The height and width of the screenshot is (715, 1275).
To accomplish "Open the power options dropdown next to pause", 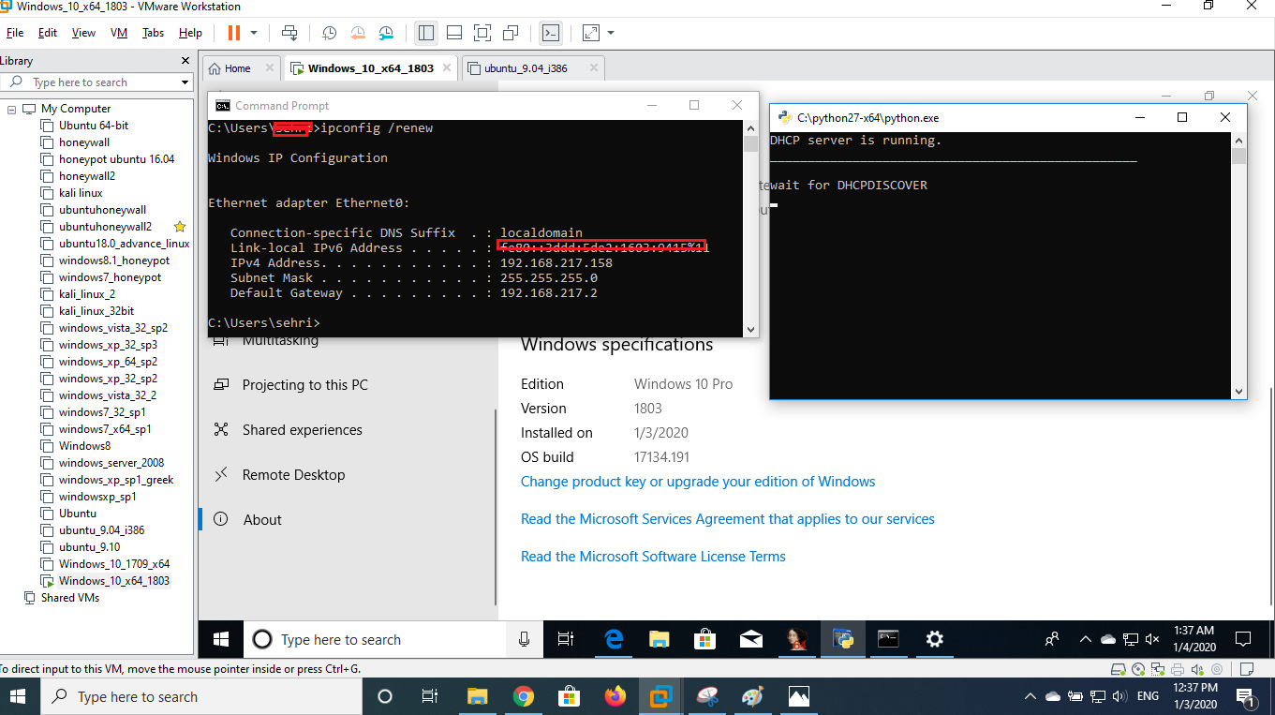I will click(x=254, y=33).
